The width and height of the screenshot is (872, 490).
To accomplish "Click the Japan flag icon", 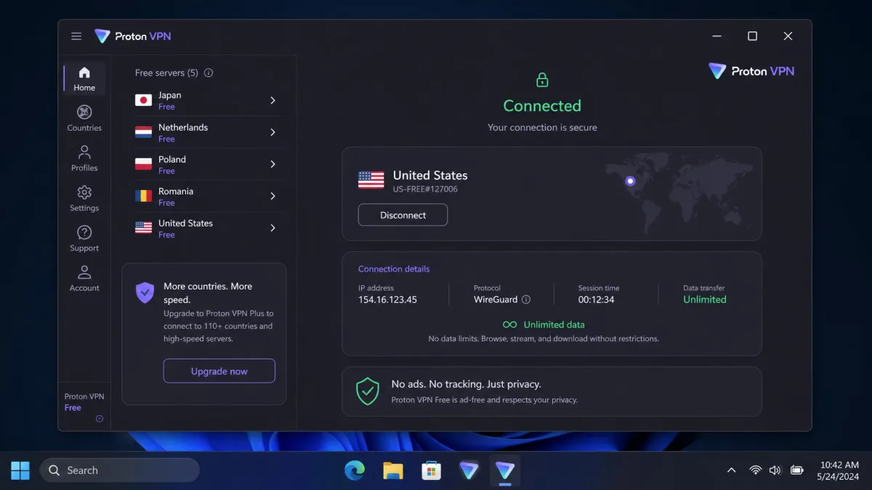I will (144, 100).
